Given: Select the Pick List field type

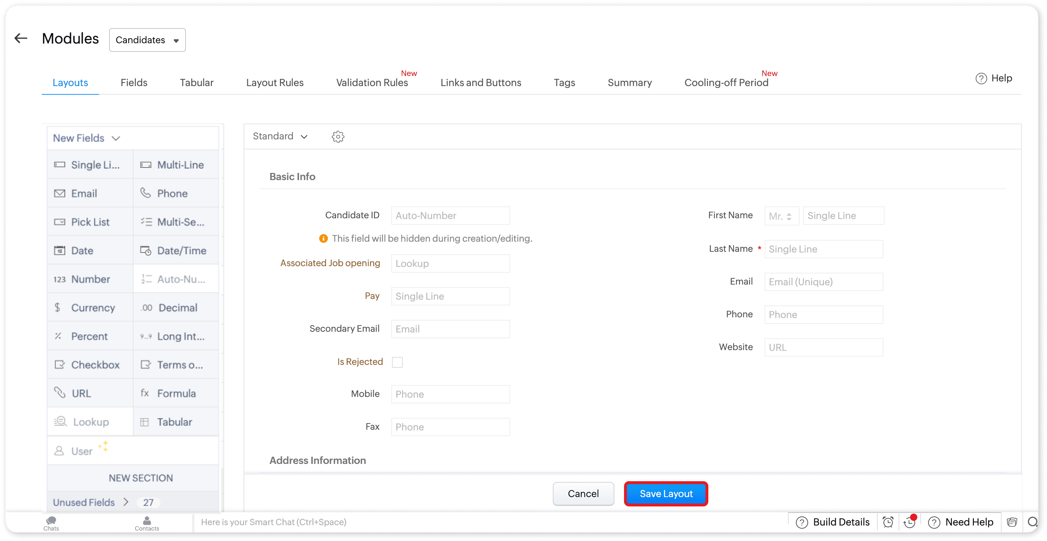Looking at the screenshot, I should coord(90,222).
